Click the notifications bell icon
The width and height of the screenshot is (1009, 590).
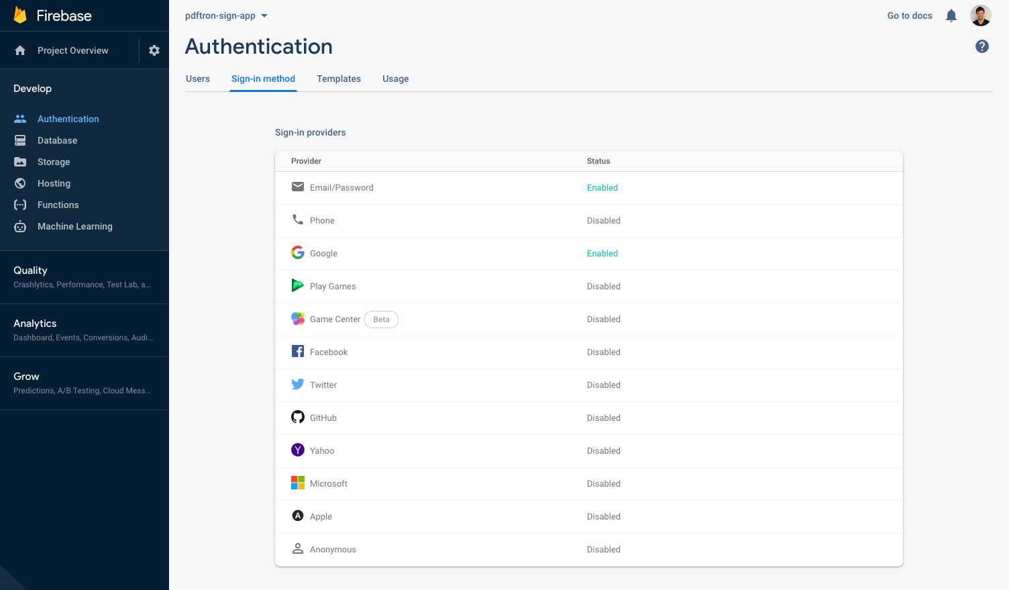(x=951, y=15)
